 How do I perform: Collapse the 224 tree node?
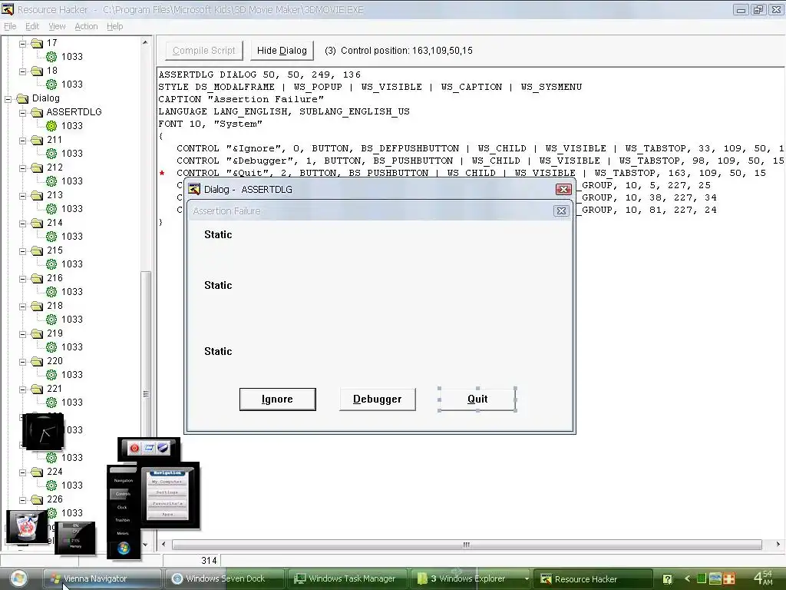pos(22,472)
